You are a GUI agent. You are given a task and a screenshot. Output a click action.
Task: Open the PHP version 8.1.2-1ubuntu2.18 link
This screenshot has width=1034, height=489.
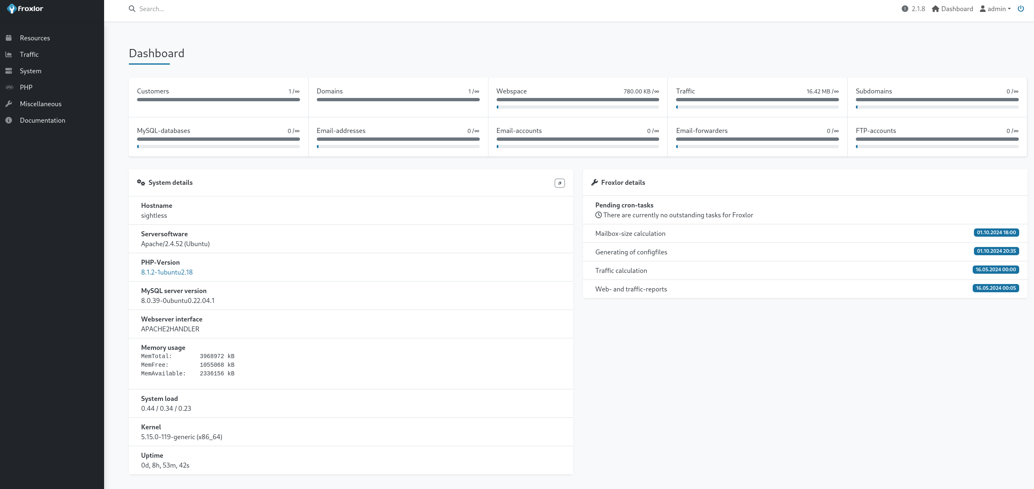pyautogui.click(x=167, y=272)
